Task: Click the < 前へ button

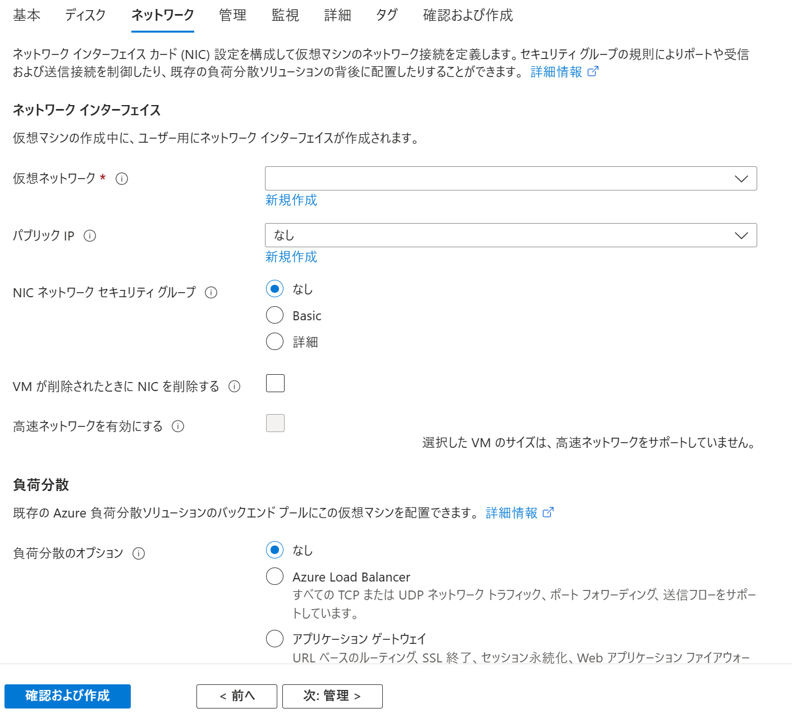Action: coord(237,696)
